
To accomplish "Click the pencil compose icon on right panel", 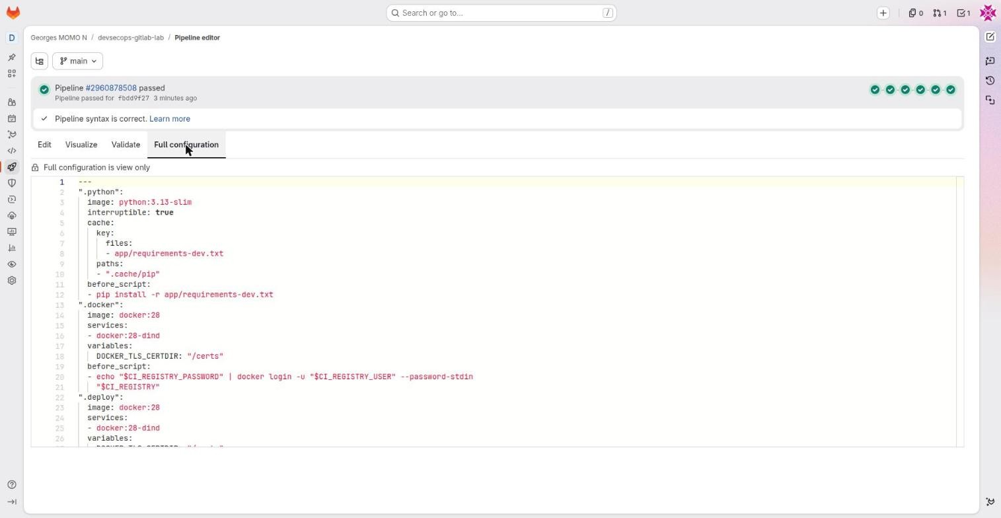I will click(x=990, y=37).
